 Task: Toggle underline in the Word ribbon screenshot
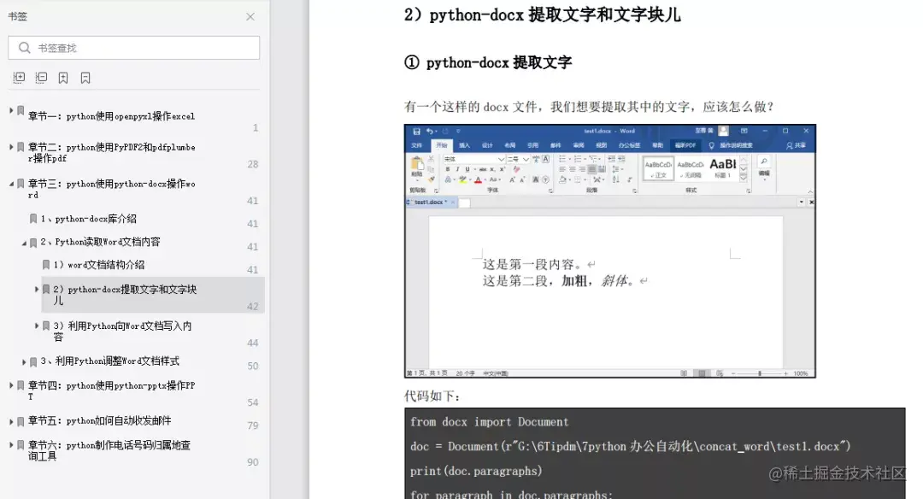[467, 167]
